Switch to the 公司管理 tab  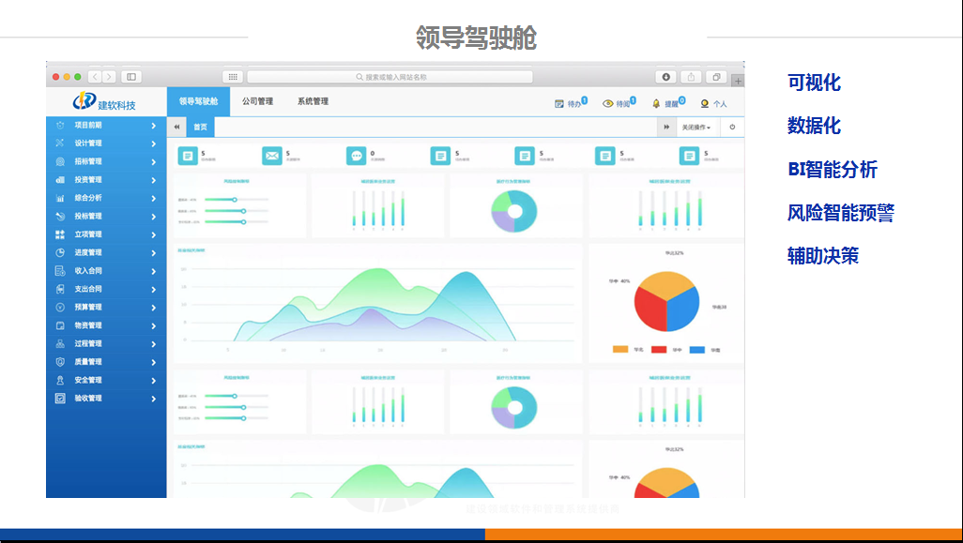click(x=257, y=101)
